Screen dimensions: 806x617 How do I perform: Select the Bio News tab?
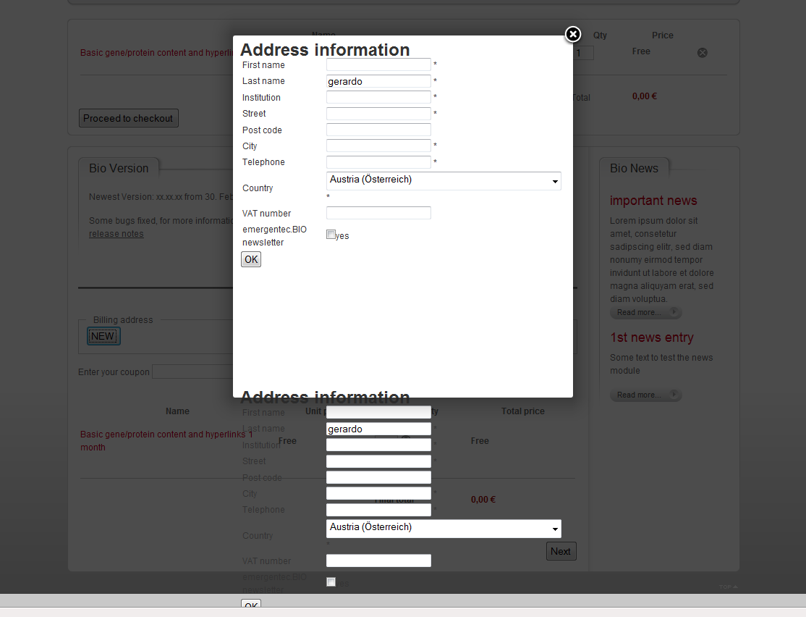(x=634, y=168)
